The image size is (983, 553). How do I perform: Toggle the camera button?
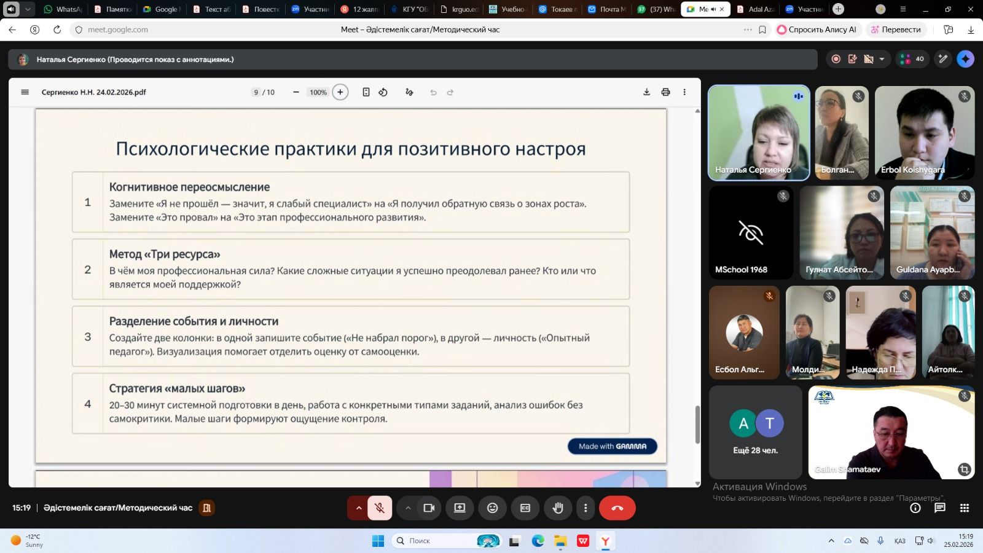click(429, 508)
